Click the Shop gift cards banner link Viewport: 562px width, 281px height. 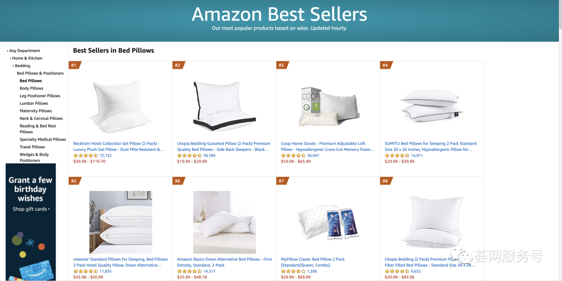click(x=31, y=209)
